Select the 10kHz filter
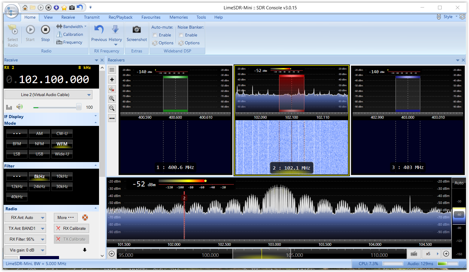This screenshot has width=469, height=272. (62, 176)
